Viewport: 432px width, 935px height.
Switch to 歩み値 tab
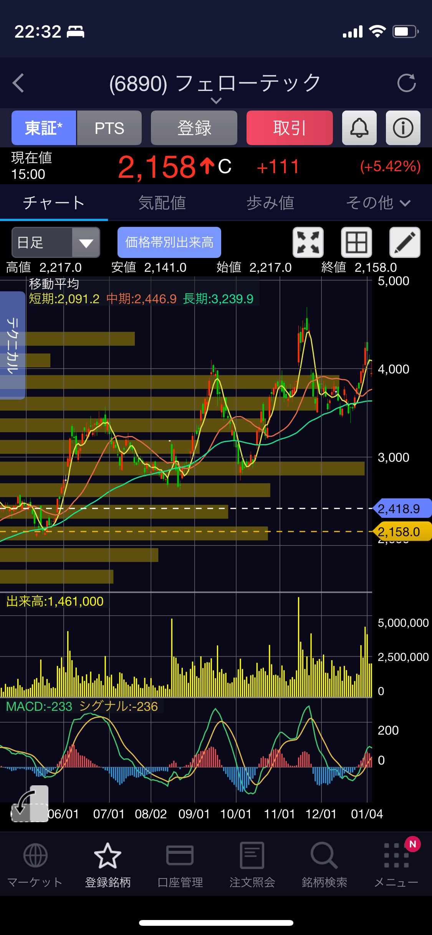[270, 203]
